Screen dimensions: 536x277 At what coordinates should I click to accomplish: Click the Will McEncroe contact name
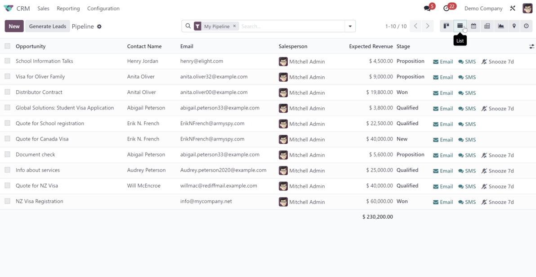coord(143,185)
